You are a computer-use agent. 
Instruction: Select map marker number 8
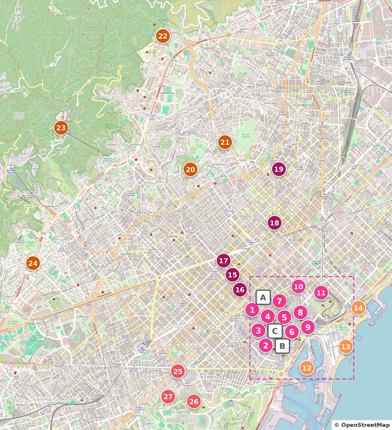tap(300, 312)
